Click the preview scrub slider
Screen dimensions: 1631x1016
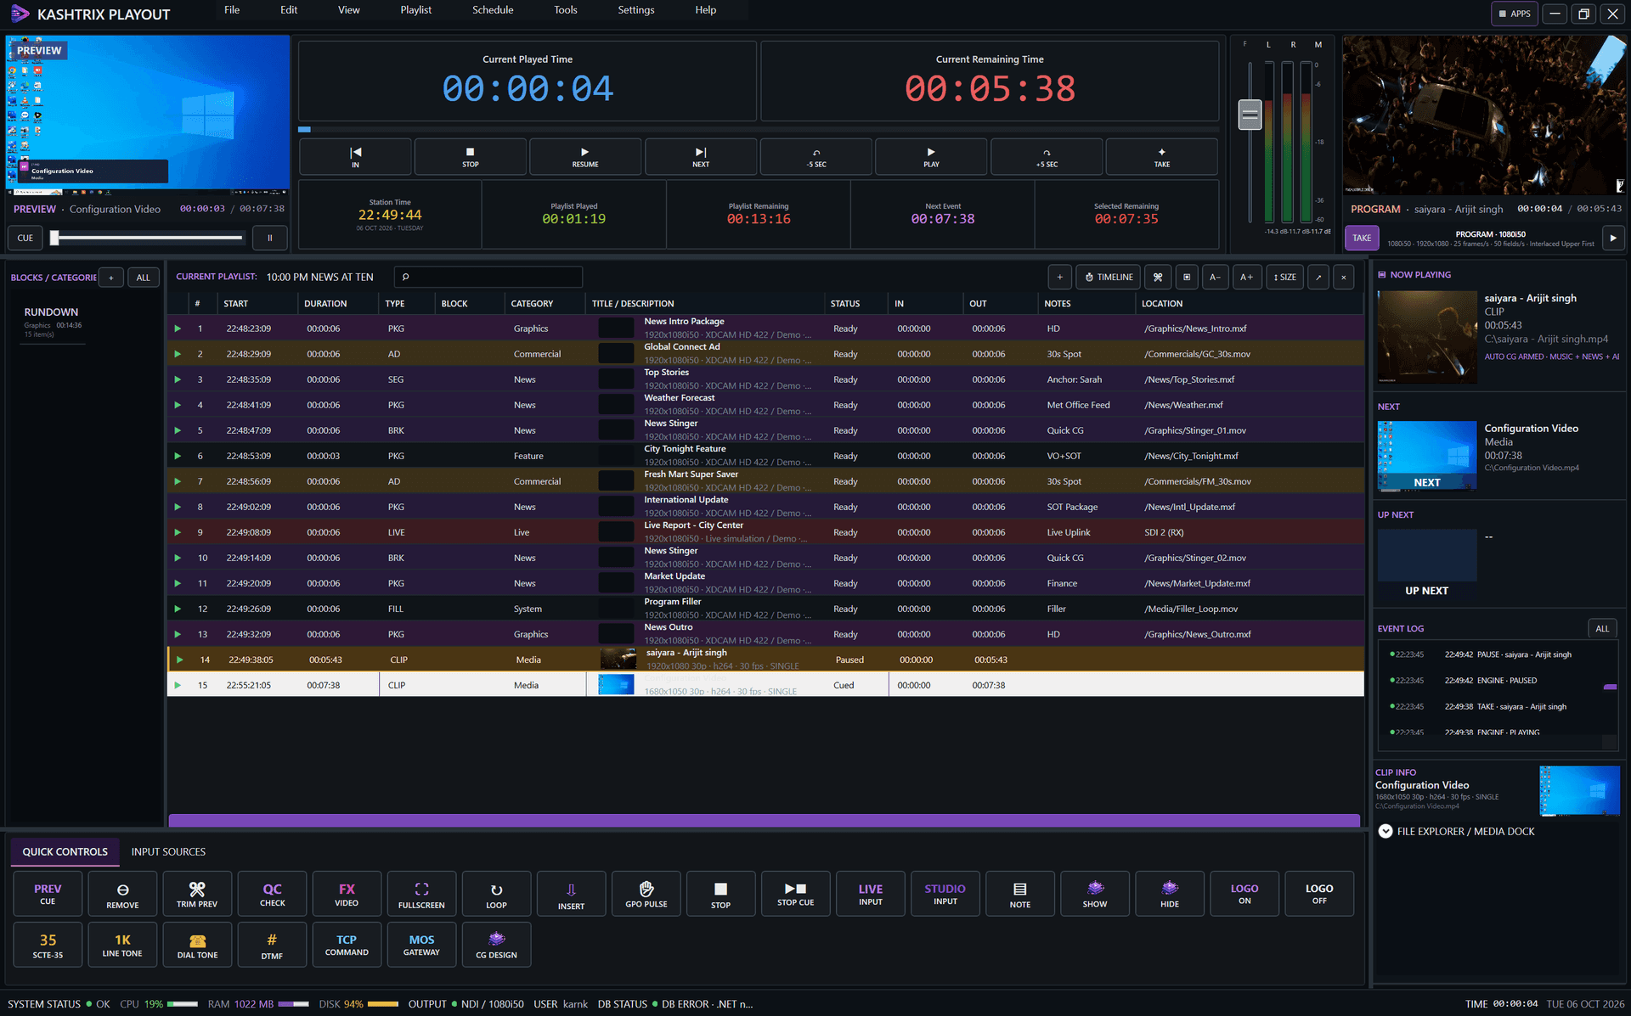(148, 238)
